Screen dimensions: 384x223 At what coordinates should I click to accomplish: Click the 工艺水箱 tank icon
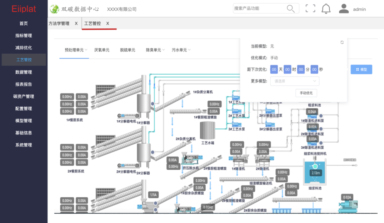[x=207, y=131]
